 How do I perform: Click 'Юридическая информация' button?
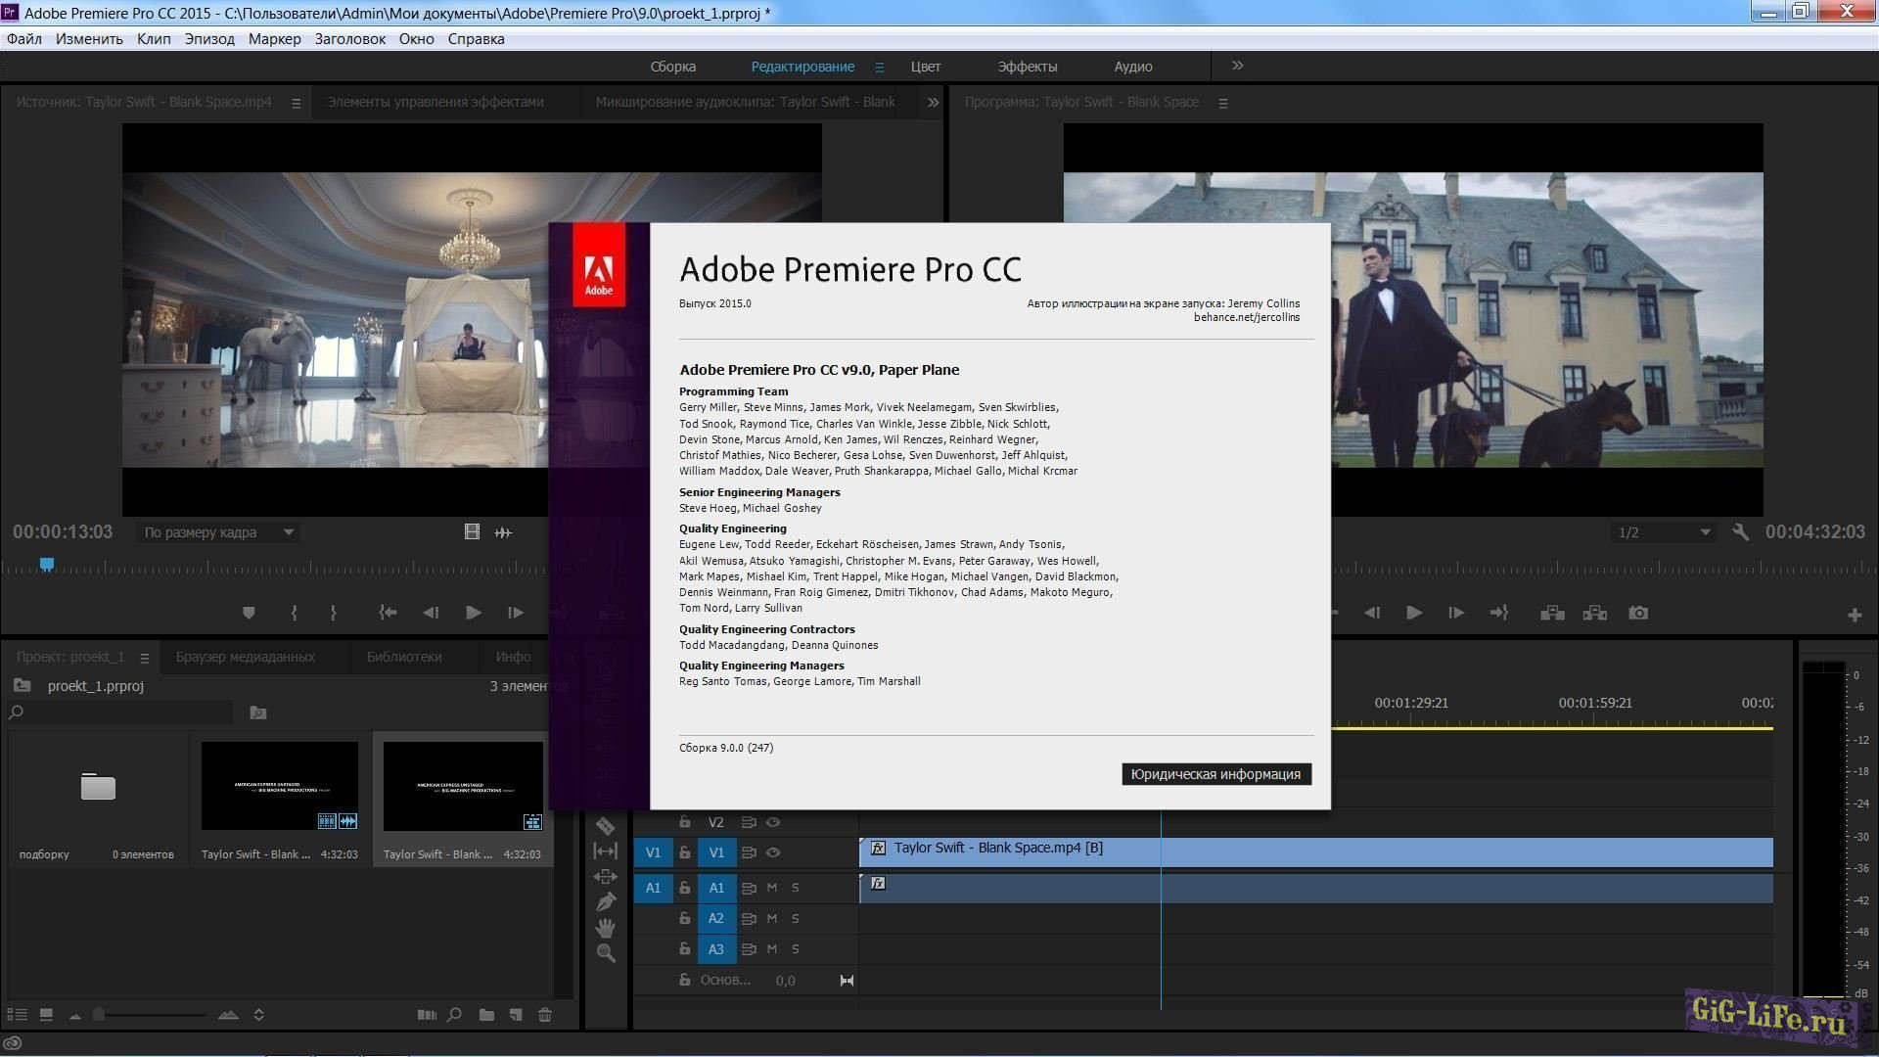click(1215, 774)
